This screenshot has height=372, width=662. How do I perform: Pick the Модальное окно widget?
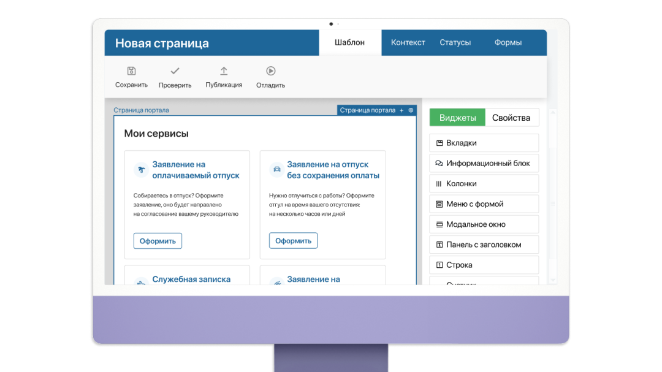pos(484,224)
